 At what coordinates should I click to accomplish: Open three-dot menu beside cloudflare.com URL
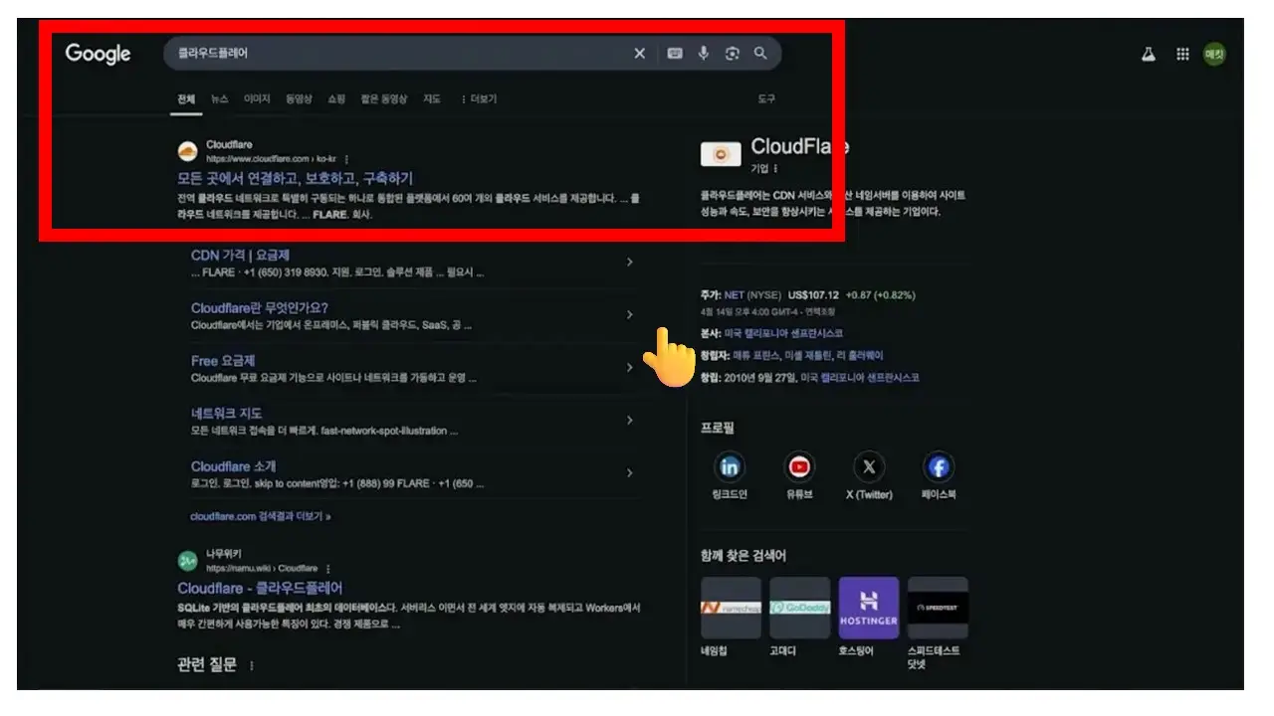(346, 159)
